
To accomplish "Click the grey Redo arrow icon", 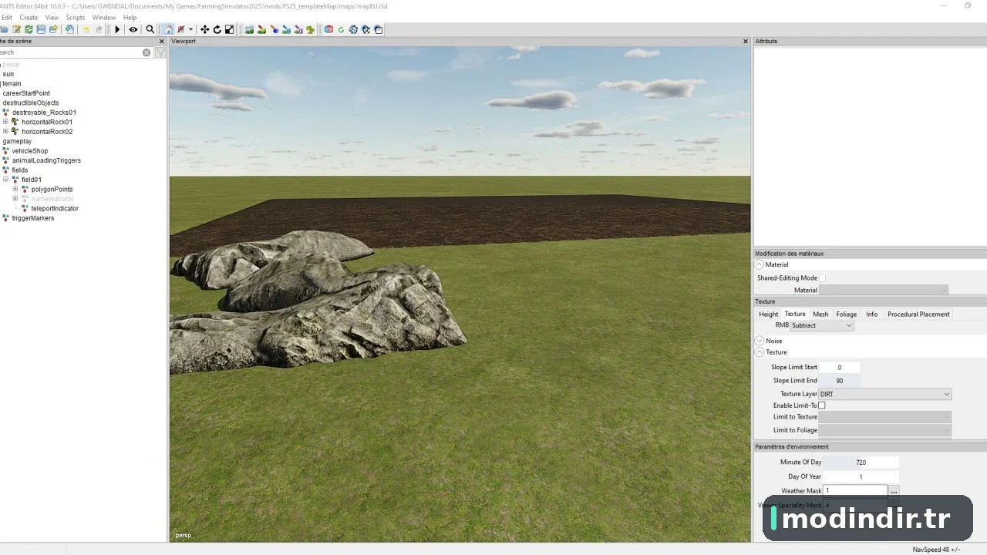I will (x=99, y=29).
